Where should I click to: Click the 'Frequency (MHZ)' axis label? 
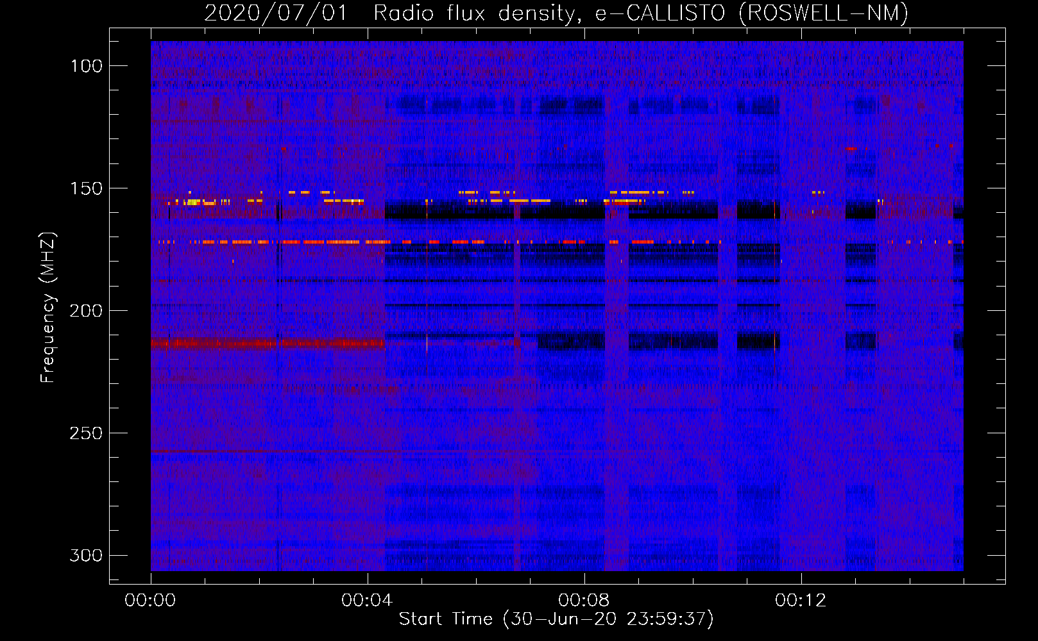click(48, 307)
